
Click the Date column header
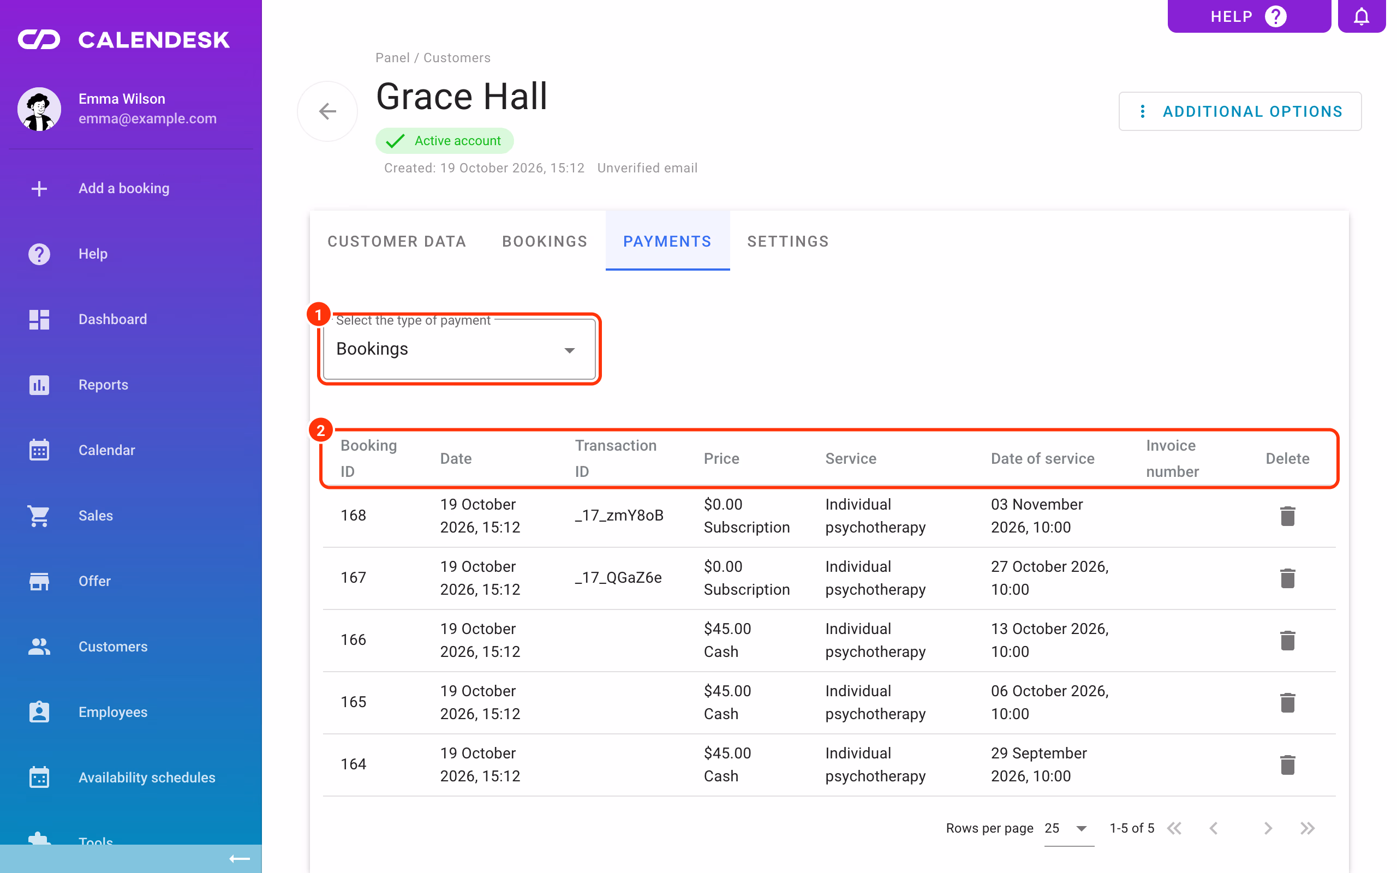456,458
